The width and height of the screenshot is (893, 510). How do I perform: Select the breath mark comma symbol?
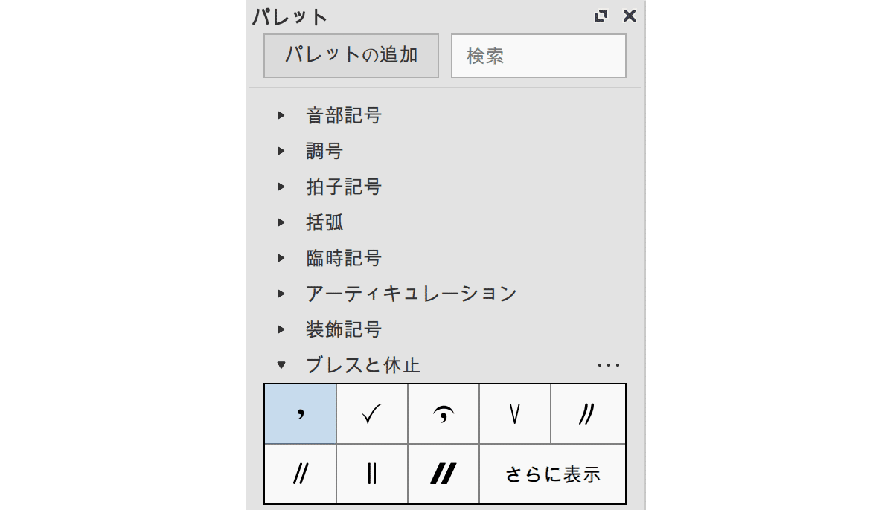click(301, 414)
